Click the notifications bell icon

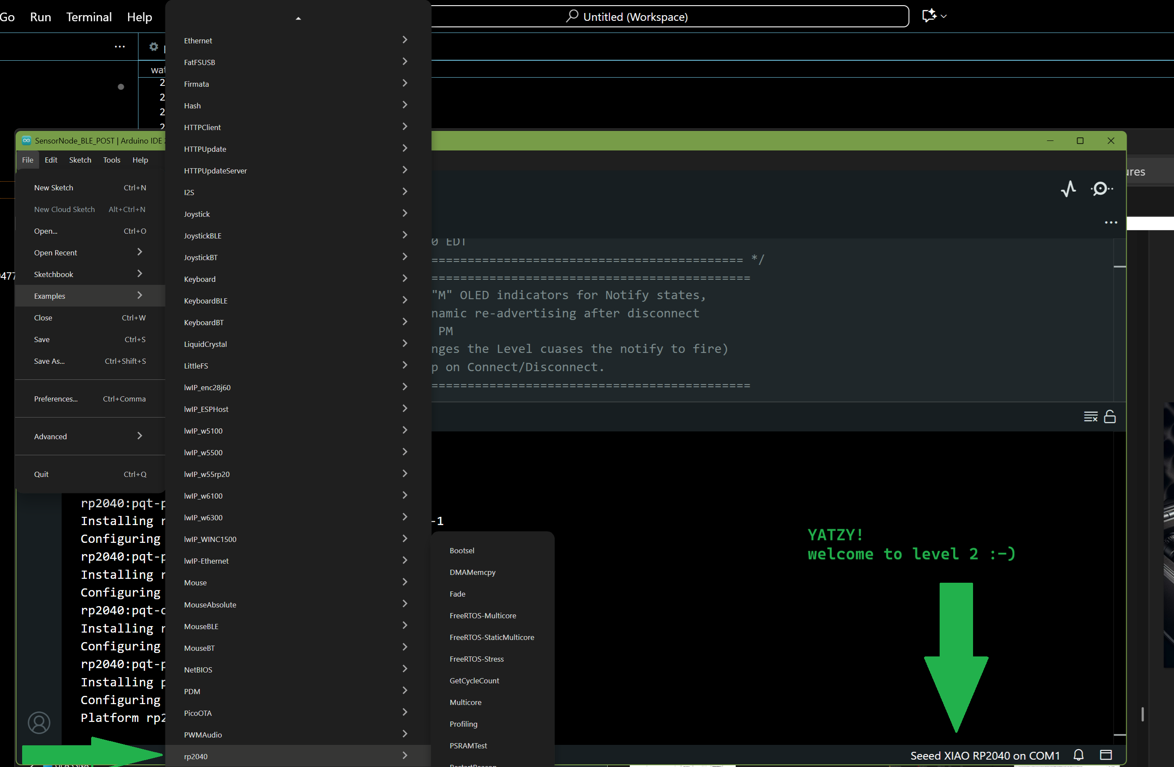coord(1079,755)
